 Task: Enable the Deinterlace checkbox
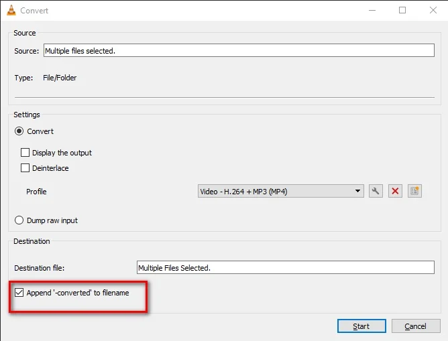point(25,167)
